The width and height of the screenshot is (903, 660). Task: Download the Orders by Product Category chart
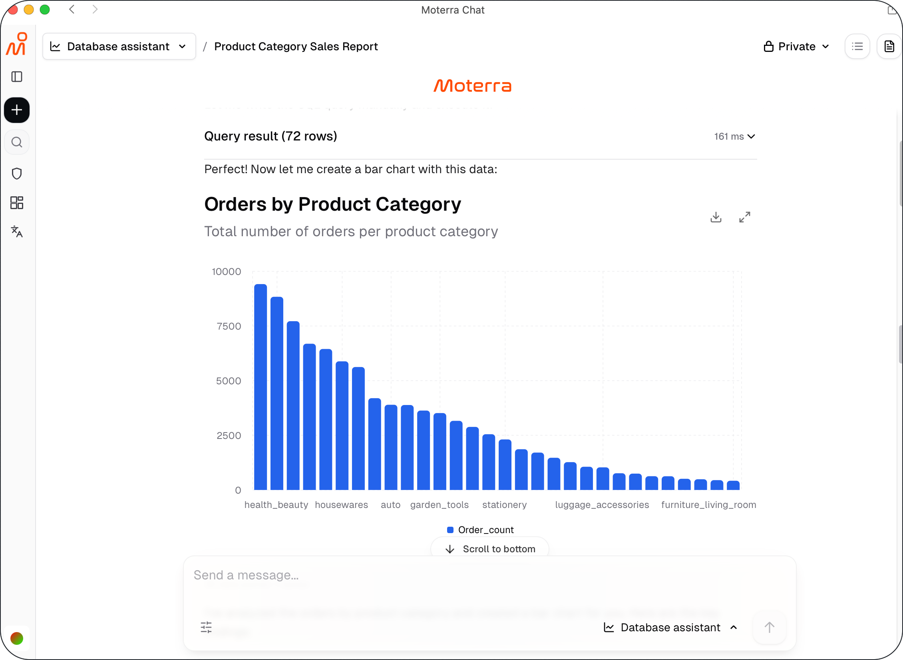tap(716, 217)
